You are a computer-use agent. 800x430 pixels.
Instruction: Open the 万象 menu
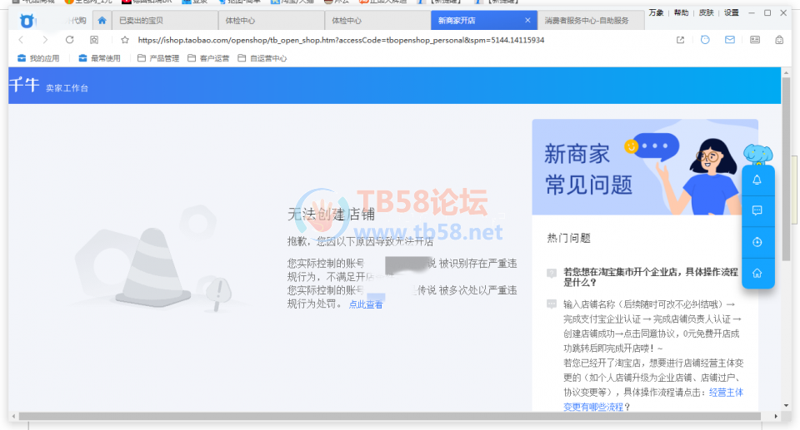click(x=656, y=12)
